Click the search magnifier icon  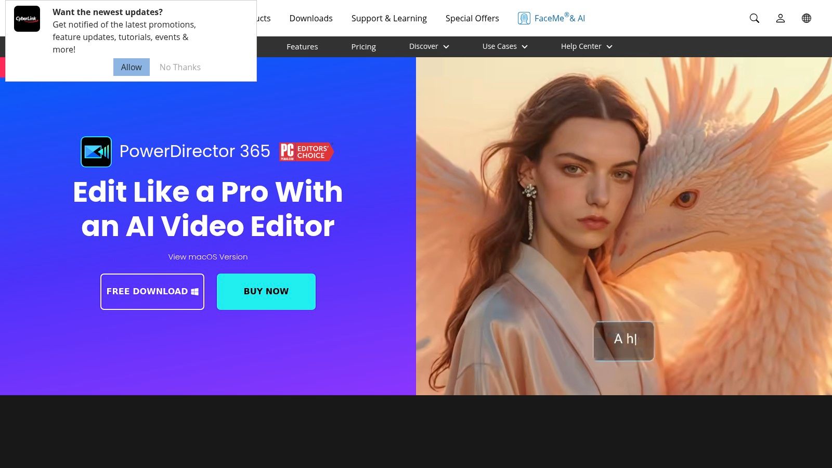click(755, 18)
